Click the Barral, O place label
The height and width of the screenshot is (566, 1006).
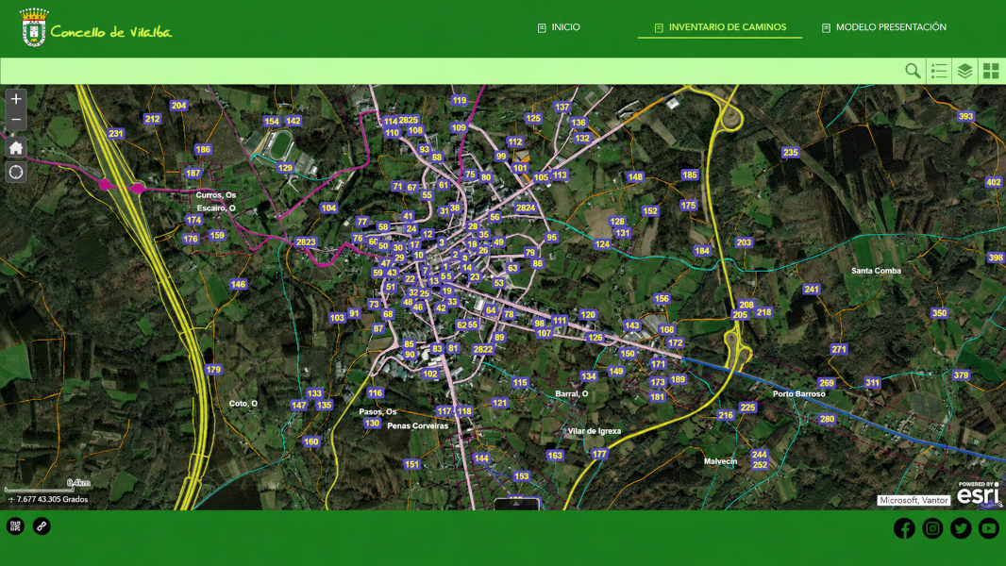coord(572,393)
